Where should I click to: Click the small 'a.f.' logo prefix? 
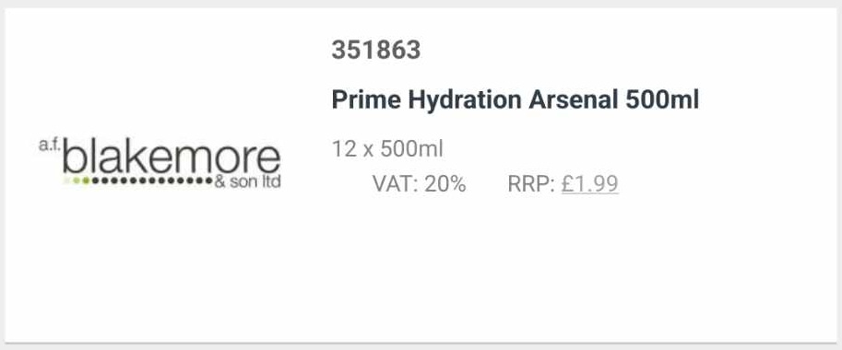pyautogui.click(x=48, y=145)
